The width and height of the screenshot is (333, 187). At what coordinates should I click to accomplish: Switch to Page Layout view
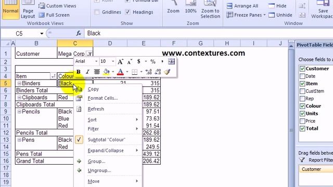28,9
